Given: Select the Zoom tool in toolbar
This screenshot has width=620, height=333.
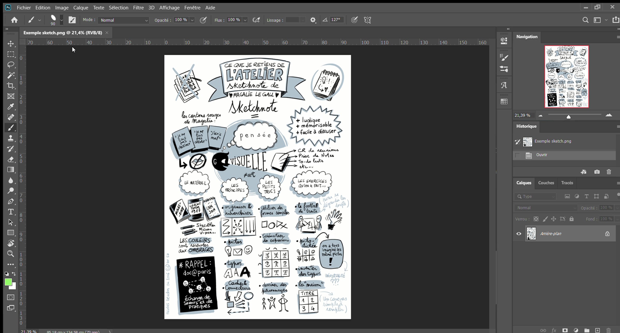Looking at the screenshot, I should (x=11, y=254).
